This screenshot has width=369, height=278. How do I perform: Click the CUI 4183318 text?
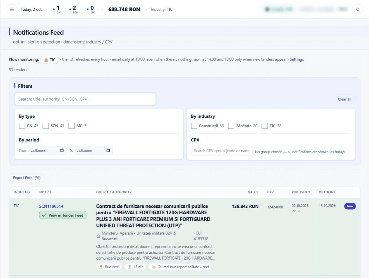(x=201, y=236)
